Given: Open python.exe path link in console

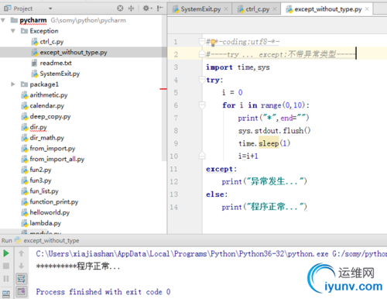Looking at the screenshot, I should pos(182,254).
